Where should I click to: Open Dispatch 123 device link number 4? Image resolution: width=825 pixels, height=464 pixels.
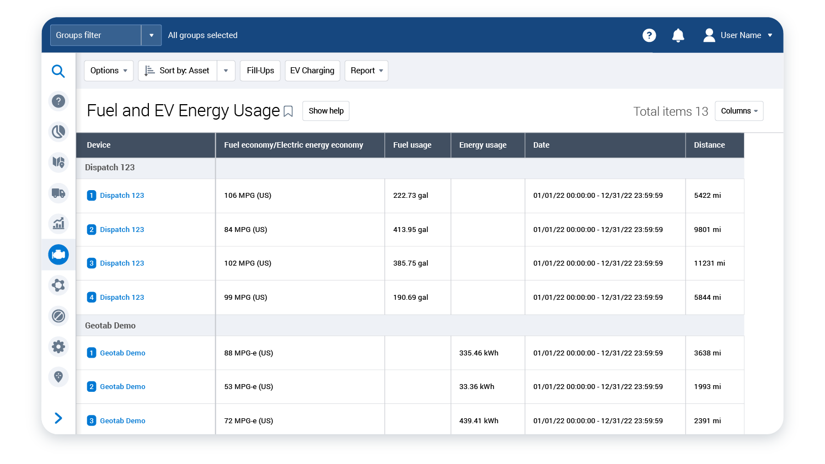pos(122,298)
